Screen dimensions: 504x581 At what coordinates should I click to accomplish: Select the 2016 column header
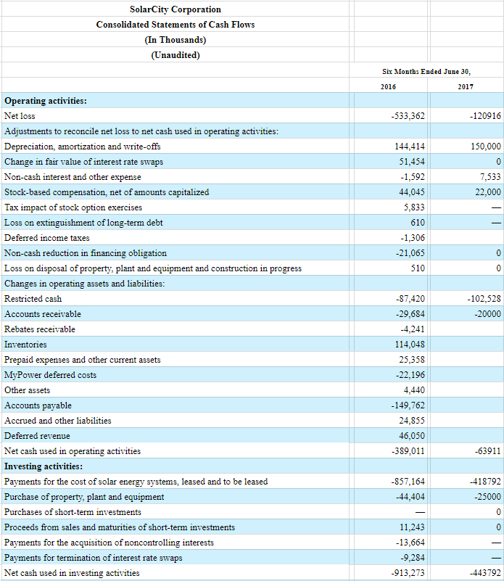(389, 87)
